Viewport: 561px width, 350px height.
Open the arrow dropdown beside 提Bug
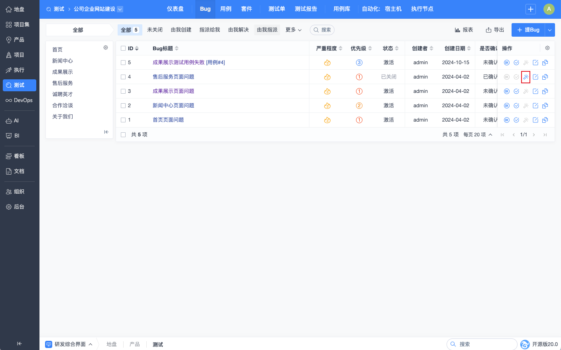pos(550,30)
